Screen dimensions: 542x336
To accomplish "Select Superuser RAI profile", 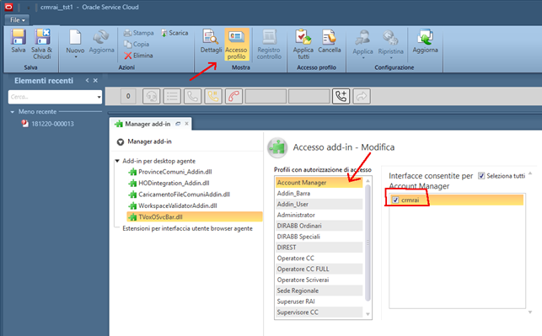I will [319, 301].
